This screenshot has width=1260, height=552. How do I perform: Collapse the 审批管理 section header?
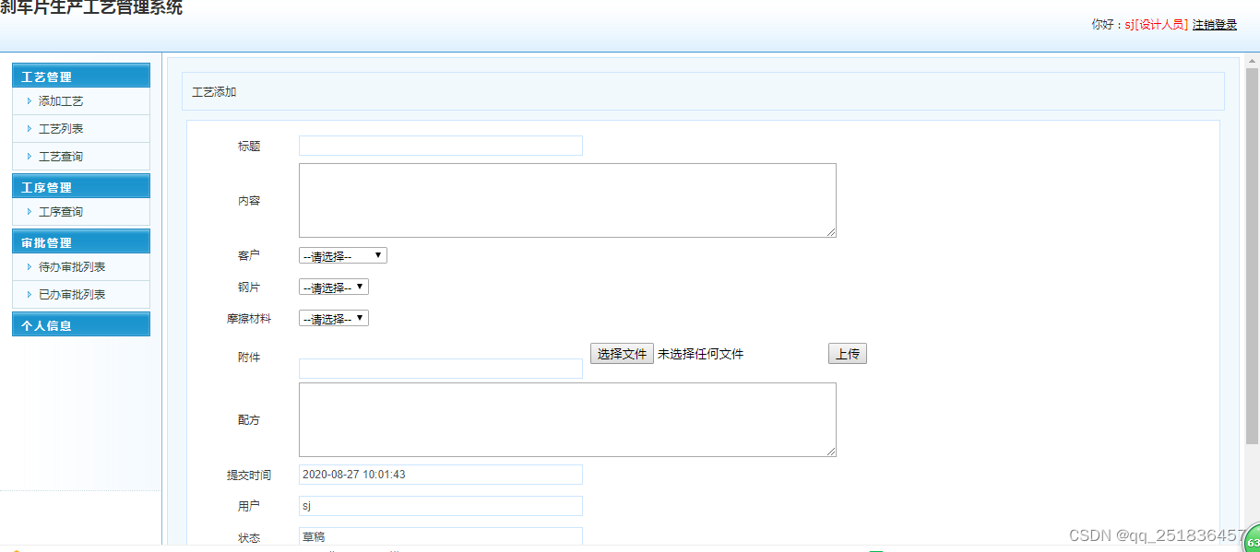(81, 241)
